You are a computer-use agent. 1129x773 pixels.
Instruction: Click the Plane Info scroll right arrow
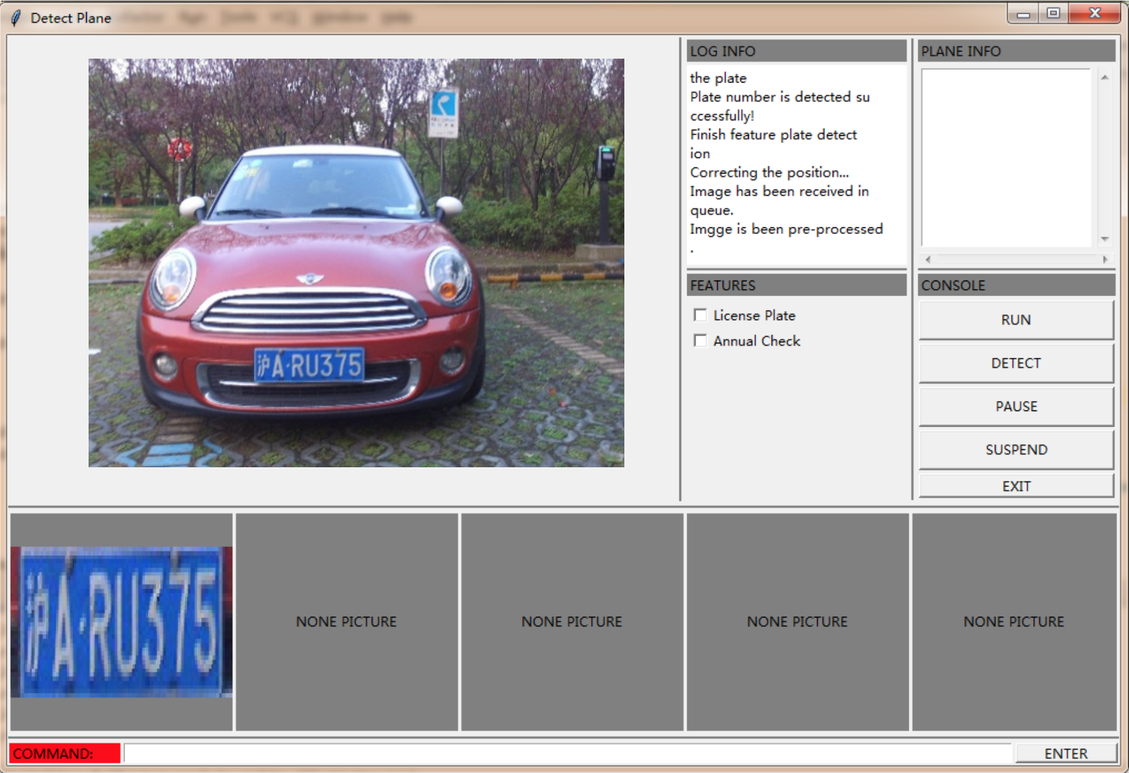[1105, 259]
